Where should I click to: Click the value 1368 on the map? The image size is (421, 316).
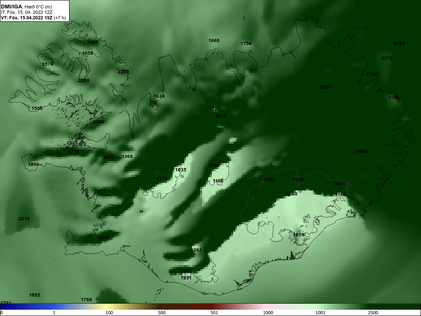tap(127, 156)
